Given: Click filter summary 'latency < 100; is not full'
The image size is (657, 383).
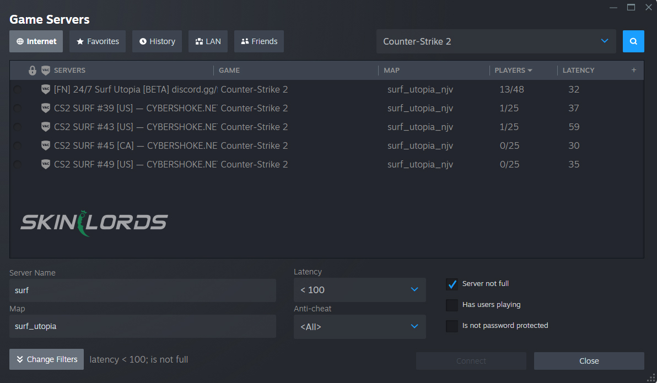Looking at the screenshot, I should [139, 359].
